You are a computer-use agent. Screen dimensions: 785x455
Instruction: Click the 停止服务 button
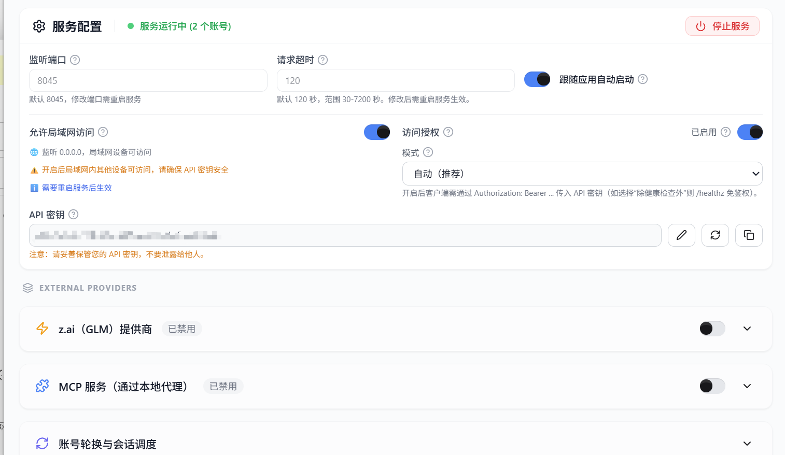[722, 26]
